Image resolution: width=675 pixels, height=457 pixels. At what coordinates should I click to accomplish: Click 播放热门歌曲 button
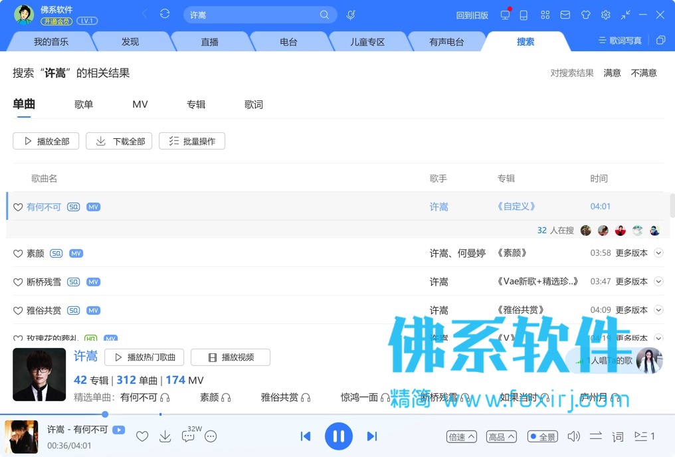coord(144,357)
